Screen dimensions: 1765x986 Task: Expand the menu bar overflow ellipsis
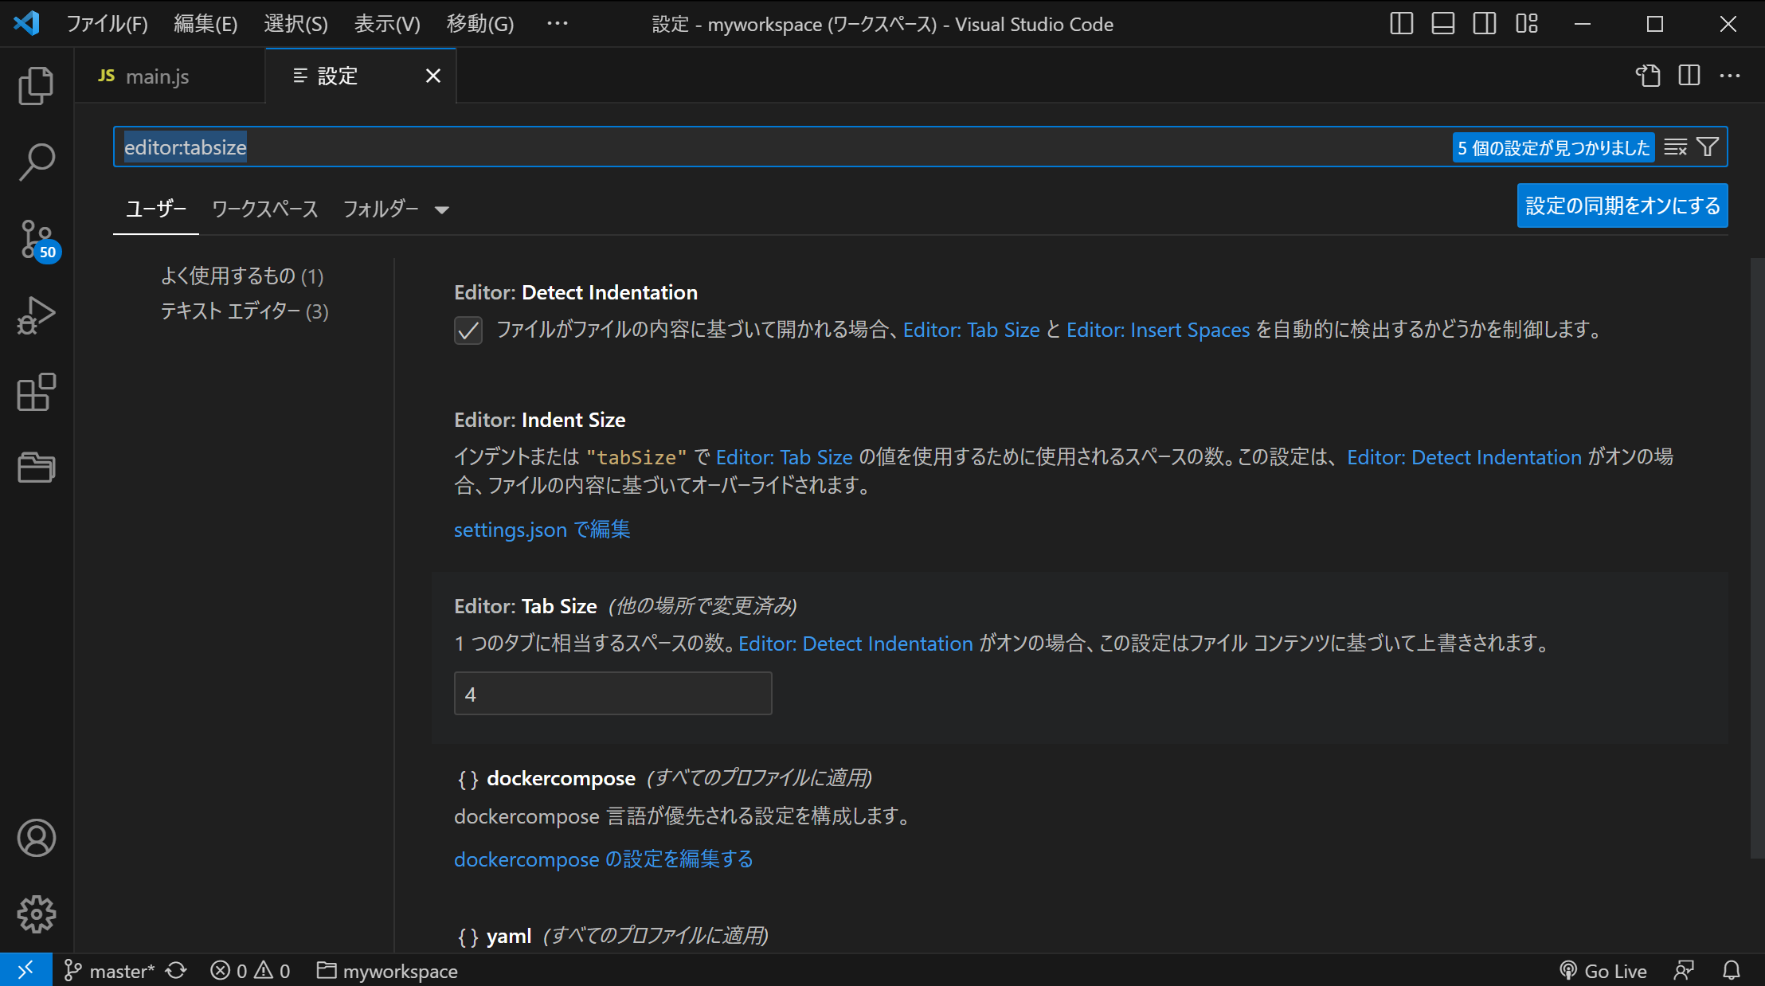pos(558,24)
